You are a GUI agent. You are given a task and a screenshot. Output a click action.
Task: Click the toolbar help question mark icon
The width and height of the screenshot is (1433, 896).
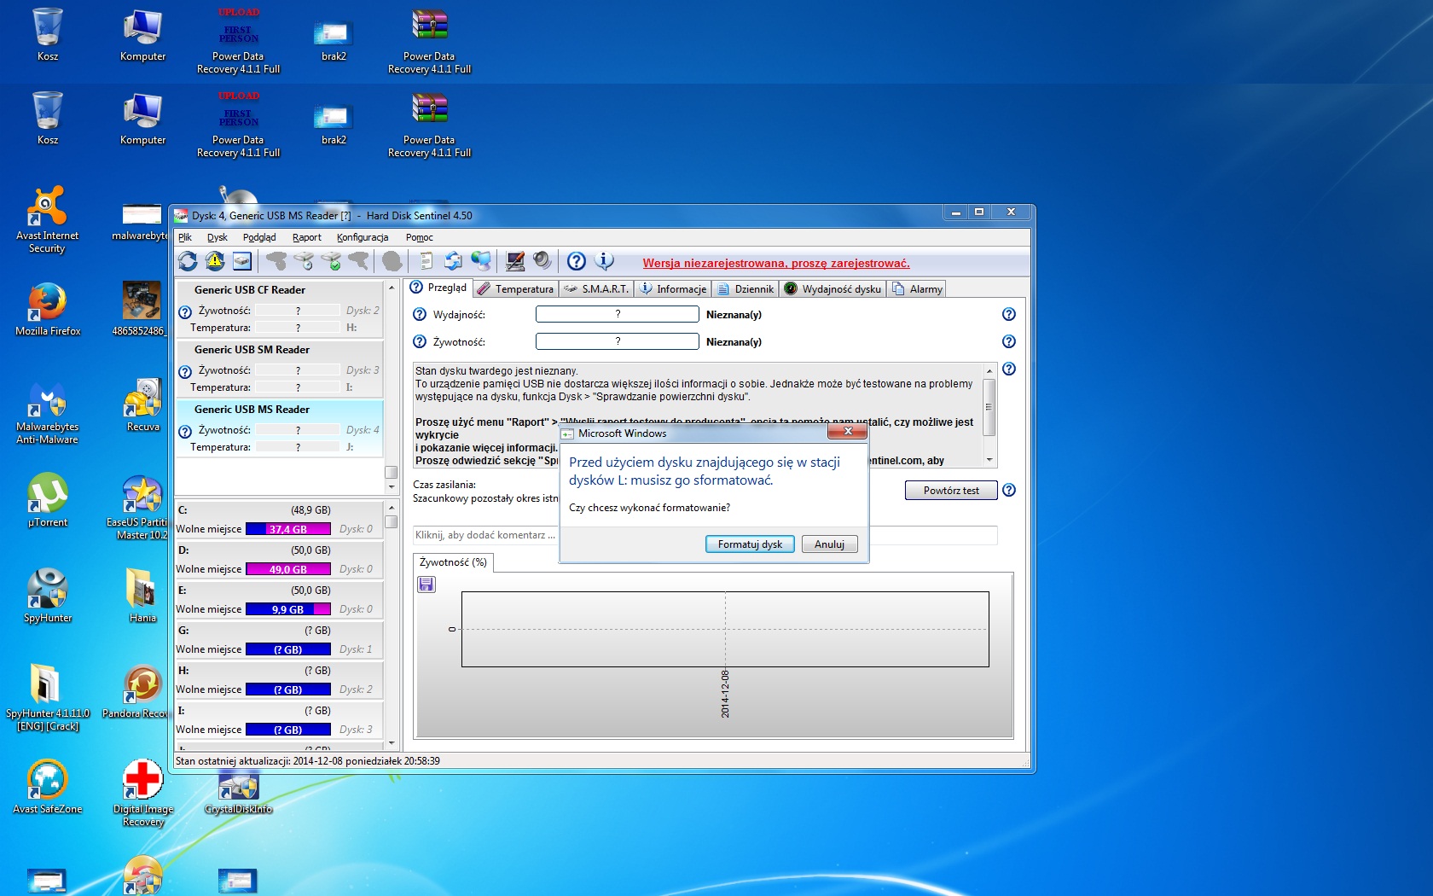coord(577,261)
